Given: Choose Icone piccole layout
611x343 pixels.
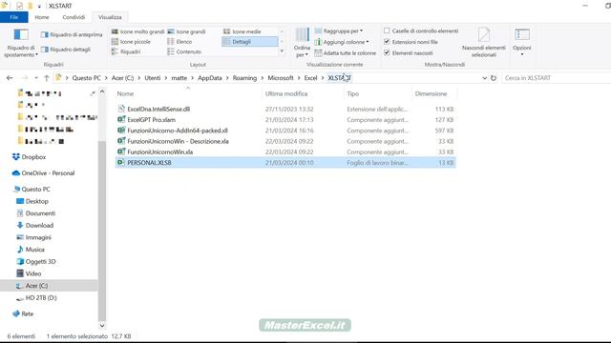Looking at the screenshot, I should click(x=131, y=42).
